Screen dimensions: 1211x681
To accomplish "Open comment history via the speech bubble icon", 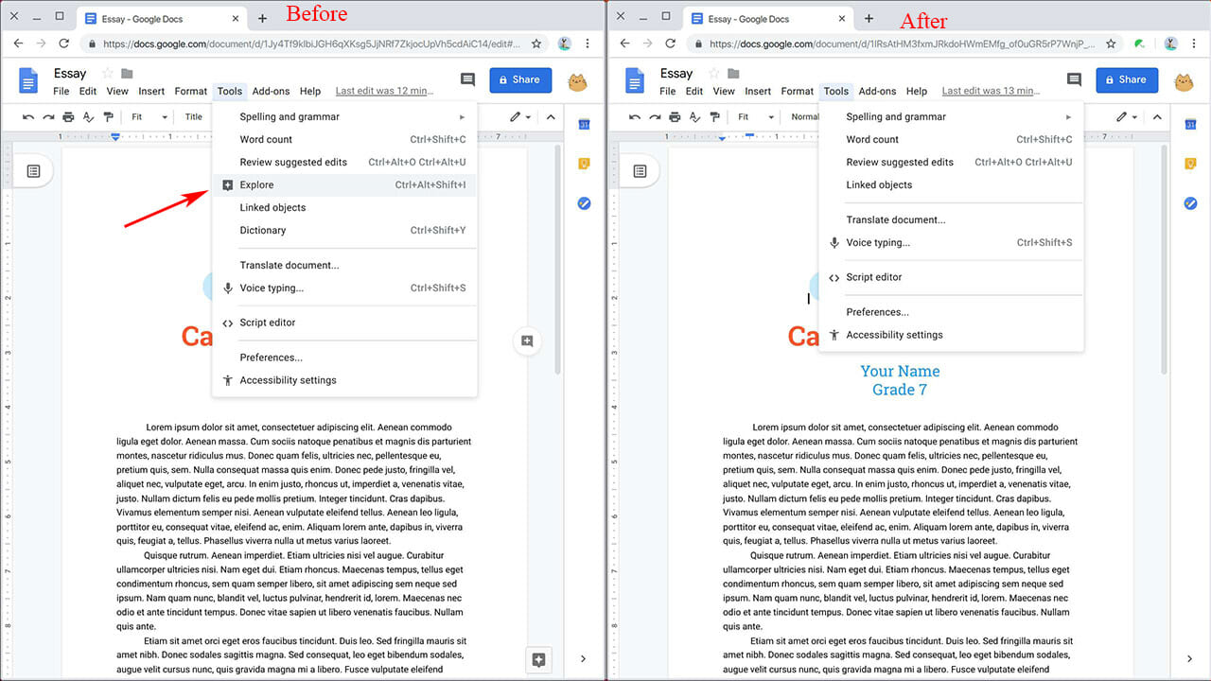I will (x=467, y=80).
